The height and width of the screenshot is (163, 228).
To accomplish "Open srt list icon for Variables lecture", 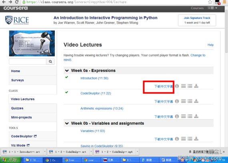I will point(190,139).
